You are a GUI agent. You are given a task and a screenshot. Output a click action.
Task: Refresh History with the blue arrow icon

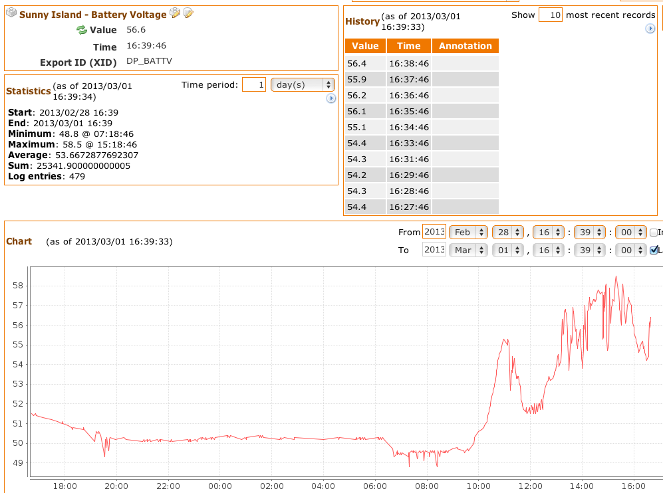(x=650, y=29)
